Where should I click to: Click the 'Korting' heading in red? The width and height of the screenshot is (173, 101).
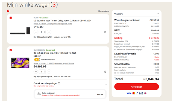click(x=118, y=38)
